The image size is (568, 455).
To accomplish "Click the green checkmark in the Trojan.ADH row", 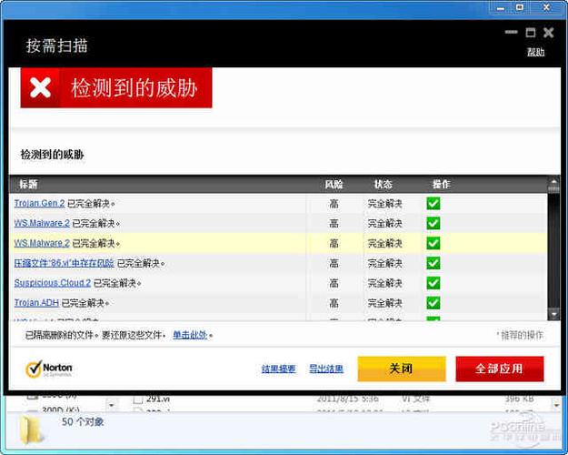I will pos(433,303).
